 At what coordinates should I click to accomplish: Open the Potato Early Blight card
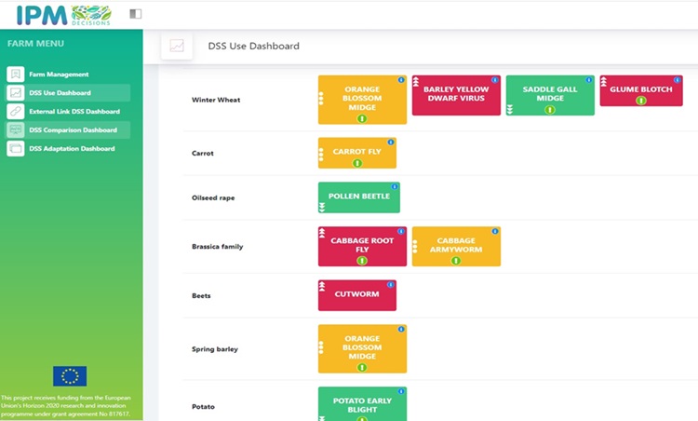357,404
